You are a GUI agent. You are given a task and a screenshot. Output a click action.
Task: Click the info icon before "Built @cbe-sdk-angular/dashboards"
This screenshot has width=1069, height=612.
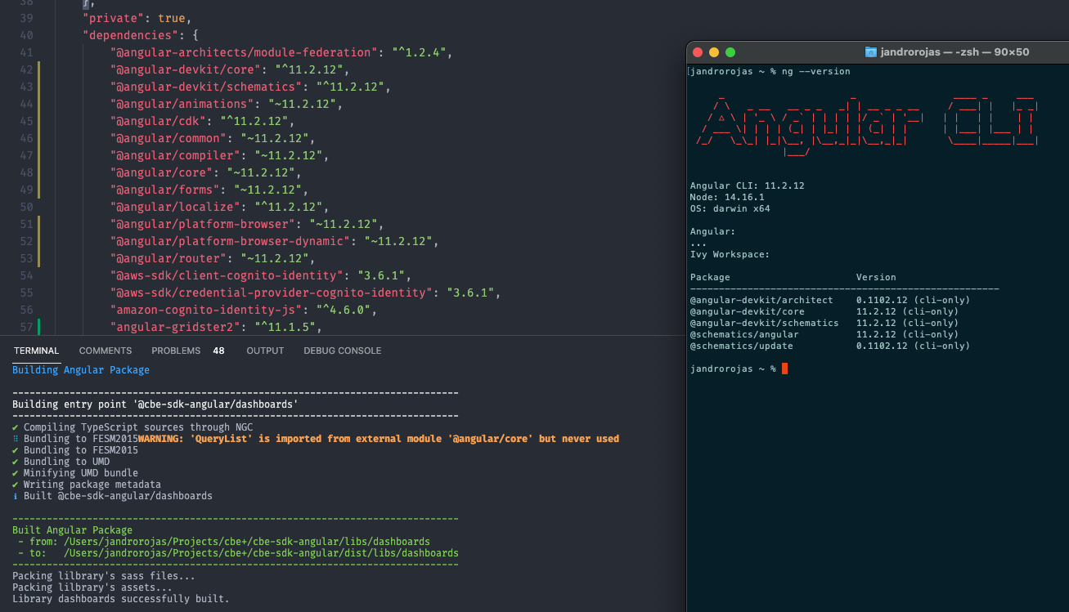(x=14, y=495)
